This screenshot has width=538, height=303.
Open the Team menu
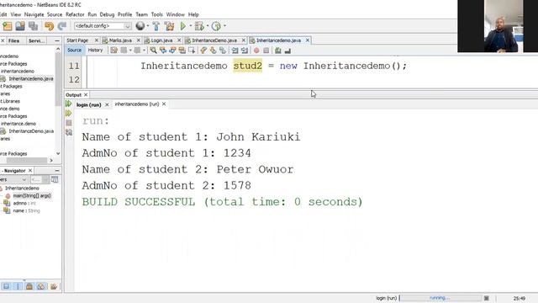click(x=141, y=14)
